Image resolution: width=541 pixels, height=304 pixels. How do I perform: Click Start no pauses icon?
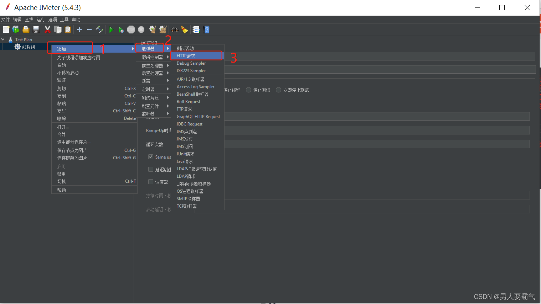coord(121,30)
